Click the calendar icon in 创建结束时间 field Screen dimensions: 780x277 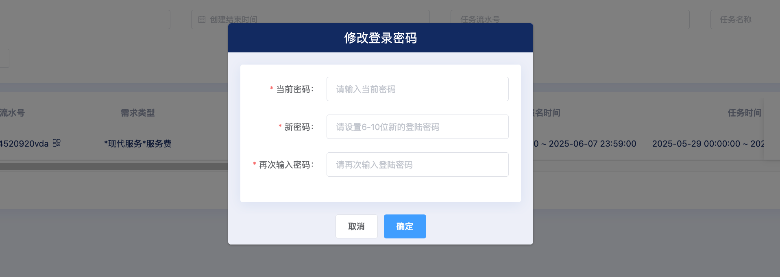[x=202, y=19]
